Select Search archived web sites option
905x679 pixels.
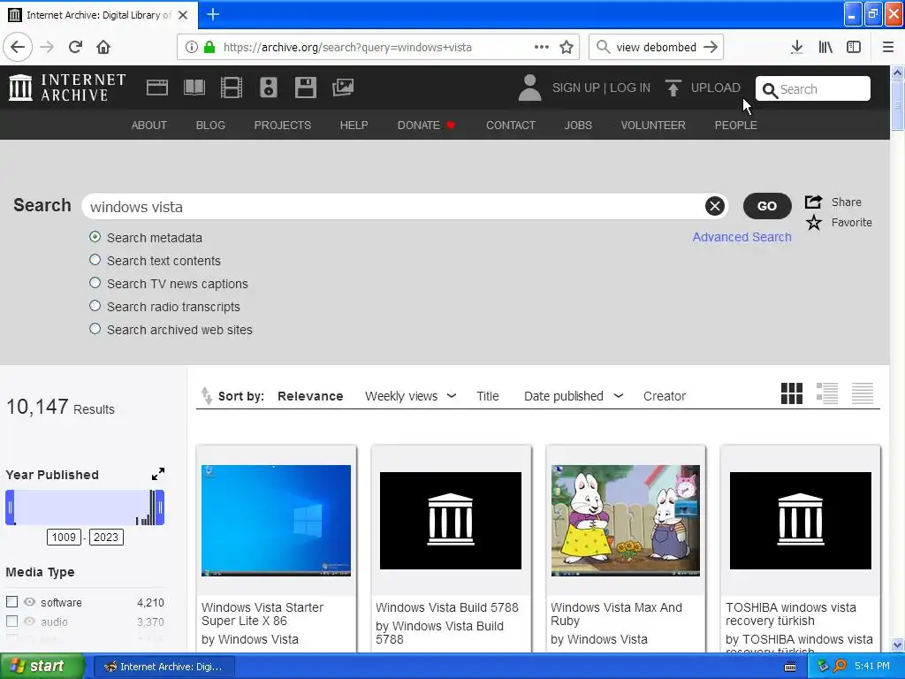click(95, 329)
